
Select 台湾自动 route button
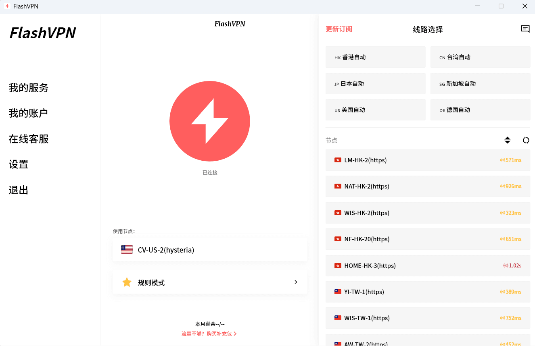(x=480, y=57)
